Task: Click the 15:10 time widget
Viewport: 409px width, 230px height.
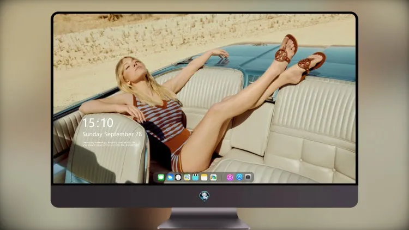Action: (98, 123)
